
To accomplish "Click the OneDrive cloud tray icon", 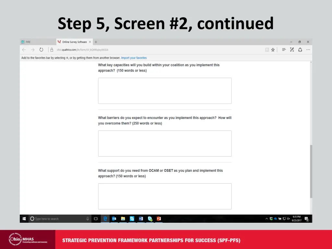I will pyautogui.click(x=276, y=219).
